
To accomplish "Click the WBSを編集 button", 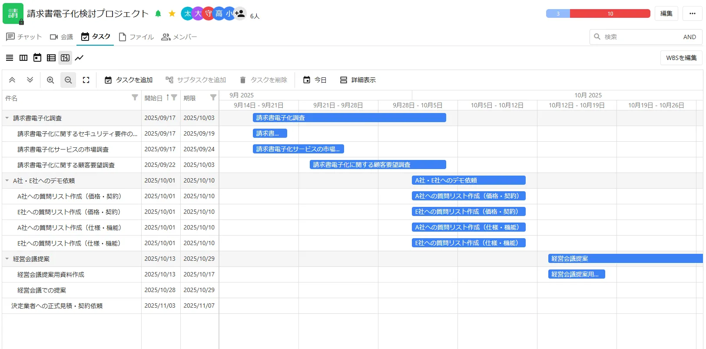I will tap(681, 58).
